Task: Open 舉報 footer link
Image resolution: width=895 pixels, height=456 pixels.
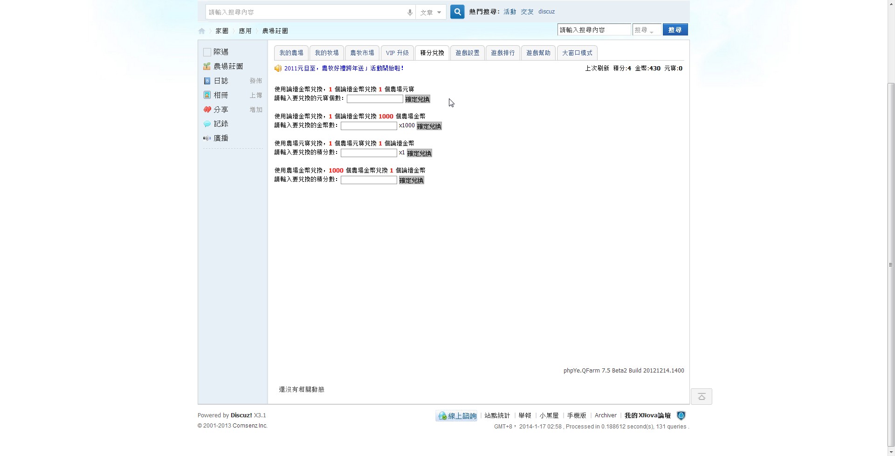Action: (x=524, y=415)
